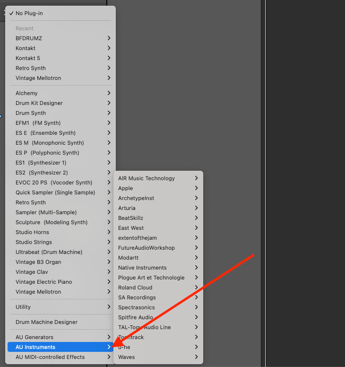Image resolution: width=345 pixels, height=367 pixels.
Task: Expand chevron next to Recent Vintage Mellotron
Action: tap(109, 78)
